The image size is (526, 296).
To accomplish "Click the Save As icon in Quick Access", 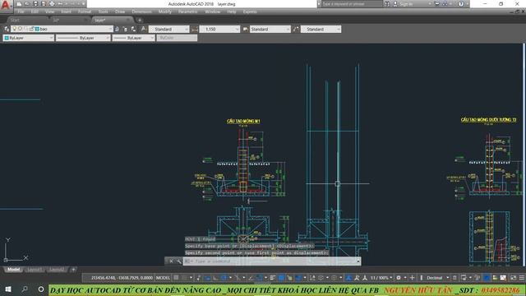I will pyautogui.click(x=44, y=4).
